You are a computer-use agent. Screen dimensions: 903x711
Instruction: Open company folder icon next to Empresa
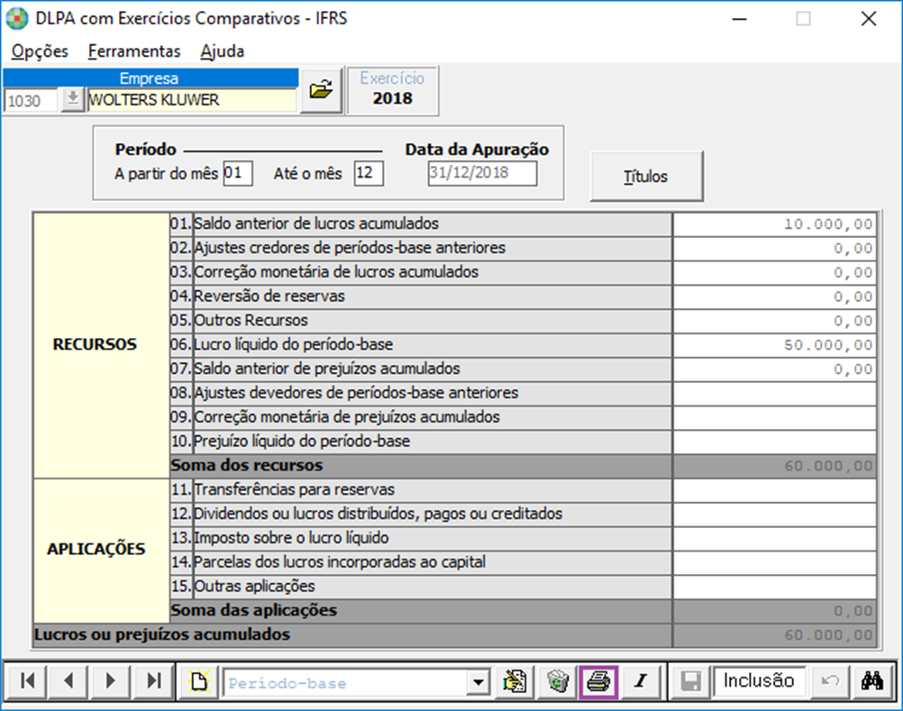point(322,90)
